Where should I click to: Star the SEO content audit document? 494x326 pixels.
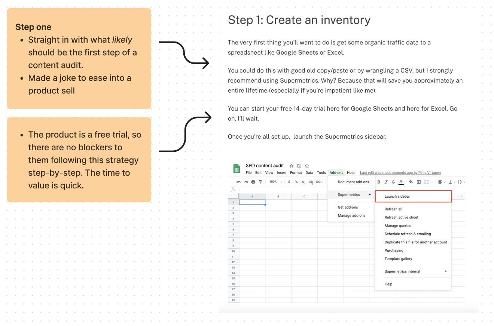pyautogui.click(x=292, y=166)
